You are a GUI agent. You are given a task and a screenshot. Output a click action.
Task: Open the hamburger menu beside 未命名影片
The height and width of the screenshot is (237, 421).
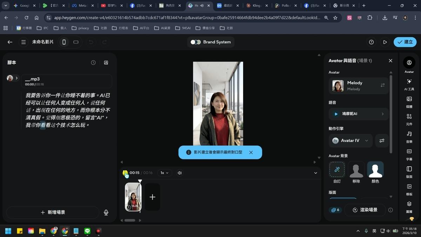point(24,42)
